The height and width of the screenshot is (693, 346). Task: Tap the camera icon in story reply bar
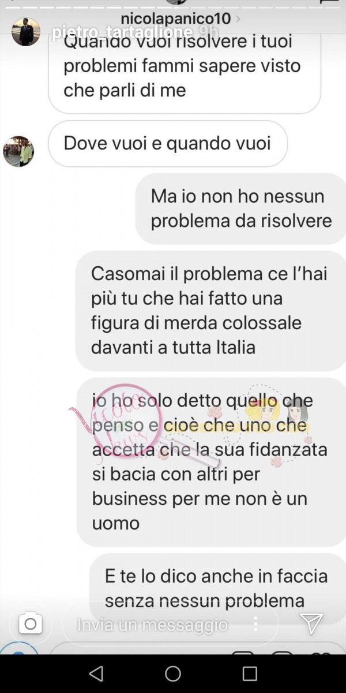(31, 624)
